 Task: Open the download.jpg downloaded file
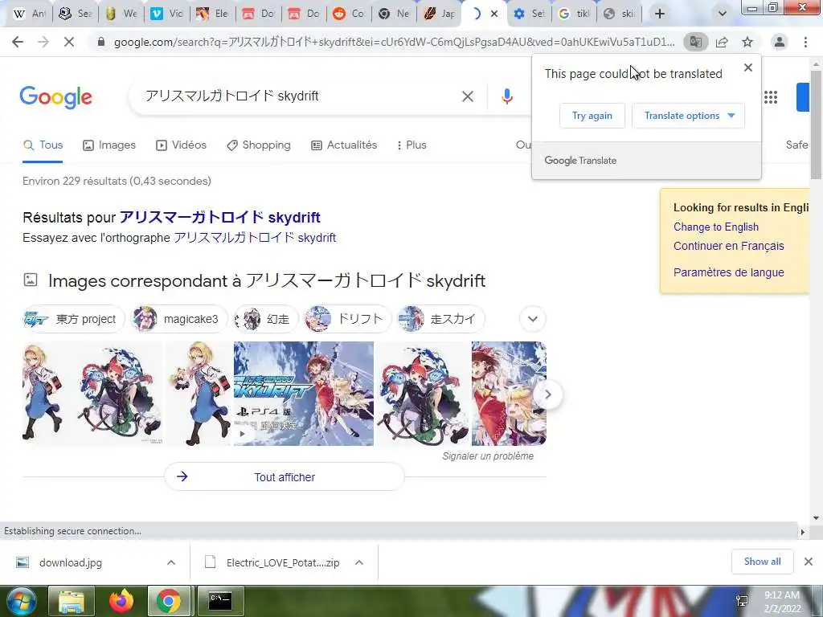(x=71, y=562)
